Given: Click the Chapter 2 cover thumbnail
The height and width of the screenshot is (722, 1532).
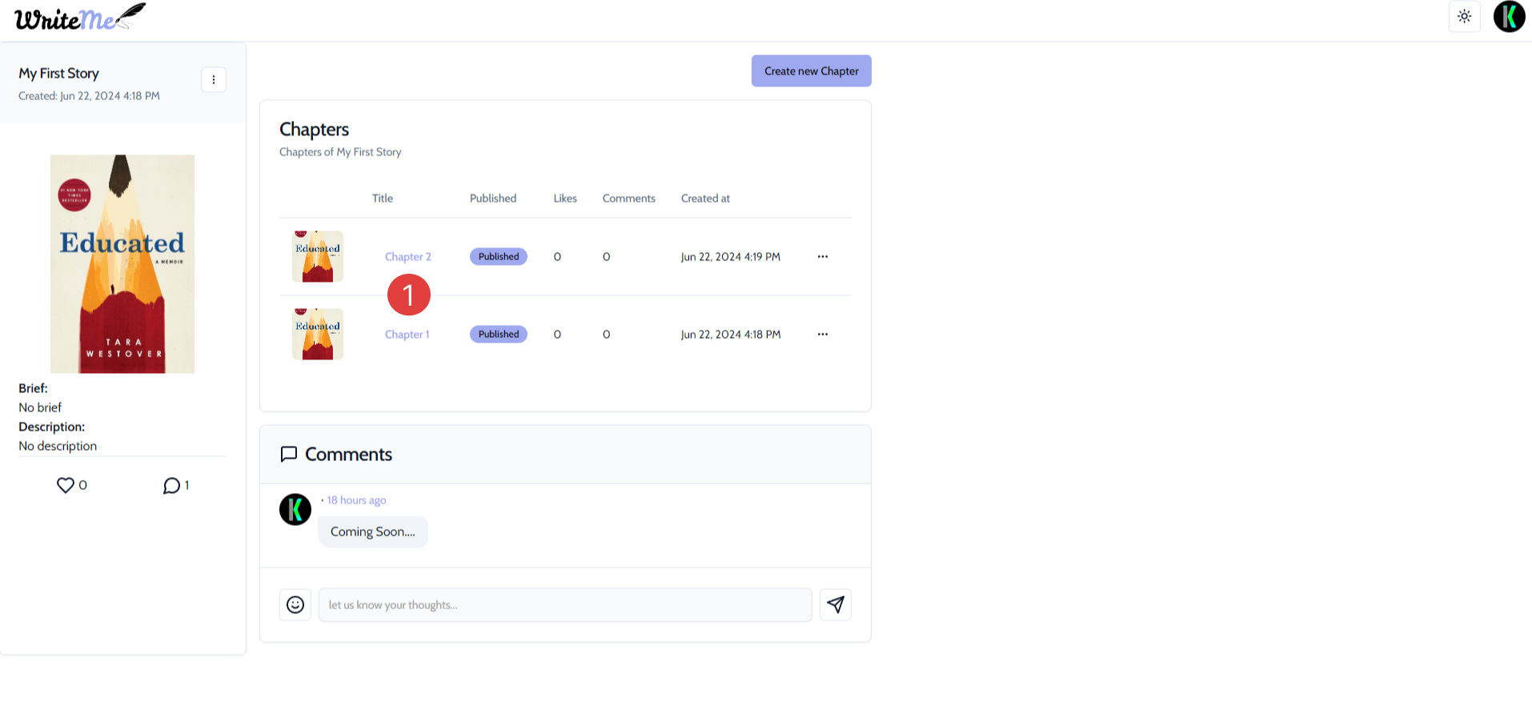Looking at the screenshot, I should [x=318, y=257].
